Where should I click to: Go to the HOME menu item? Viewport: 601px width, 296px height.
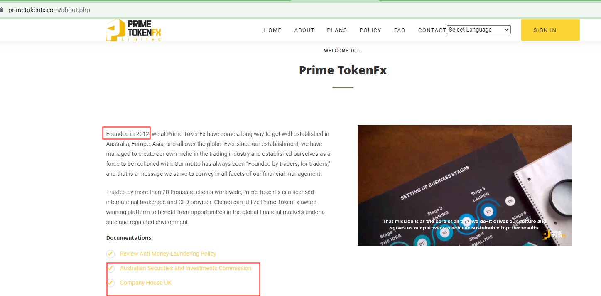click(x=273, y=30)
